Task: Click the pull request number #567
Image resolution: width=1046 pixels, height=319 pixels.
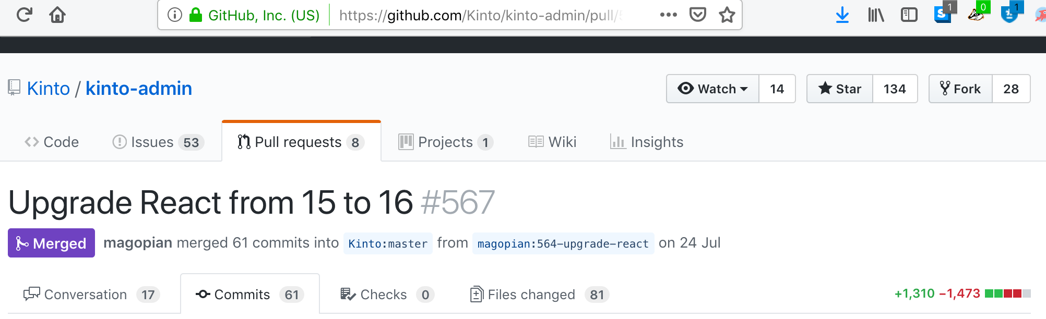Action: (458, 202)
